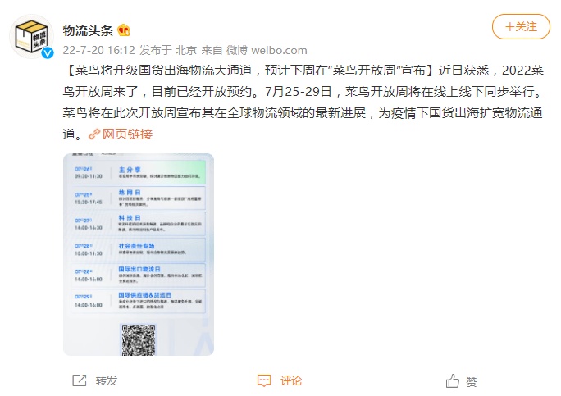Open the 物流头条 username link
561x396 pixels.
coord(88,30)
